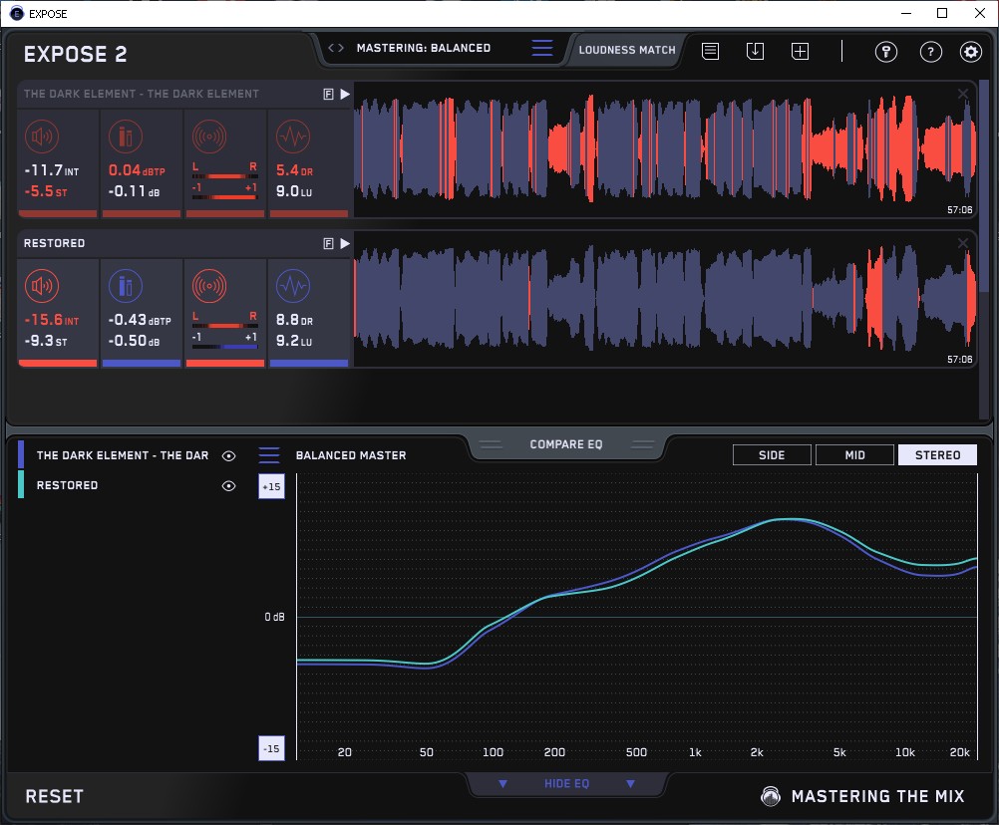The image size is (999, 825).
Task: Click the Restored entry in EQ legend
Action: 67,485
